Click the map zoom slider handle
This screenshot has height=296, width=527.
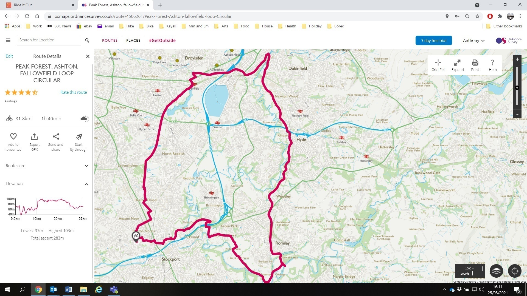click(517, 88)
